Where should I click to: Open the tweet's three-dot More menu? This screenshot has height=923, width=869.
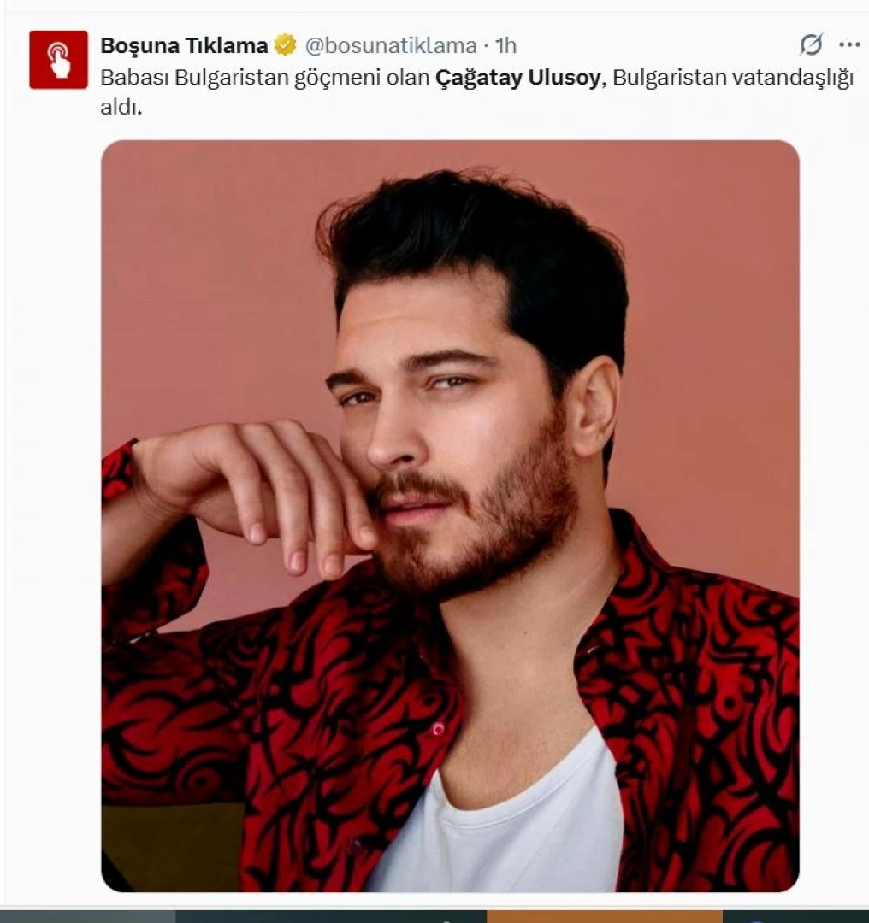click(x=849, y=44)
